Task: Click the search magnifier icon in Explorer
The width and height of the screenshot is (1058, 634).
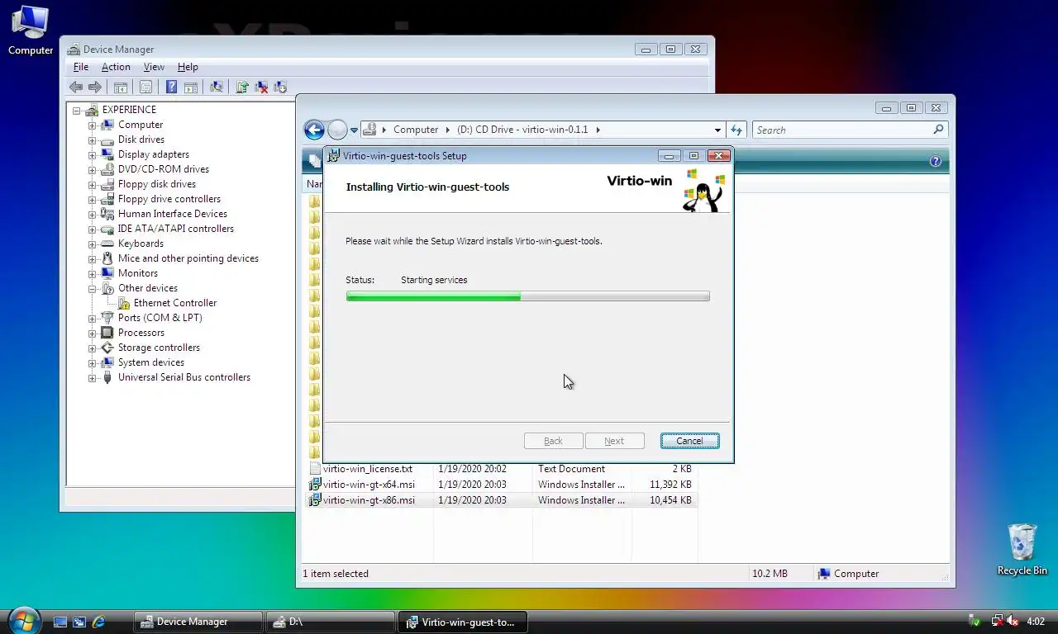Action: tap(938, 130)
